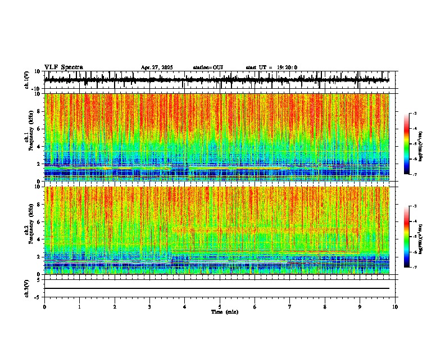The width and height of the screenshot is (445, 344).
Task: Click the "8" kHz tick on ch.1 spectrogram
Action: point(39,111)
